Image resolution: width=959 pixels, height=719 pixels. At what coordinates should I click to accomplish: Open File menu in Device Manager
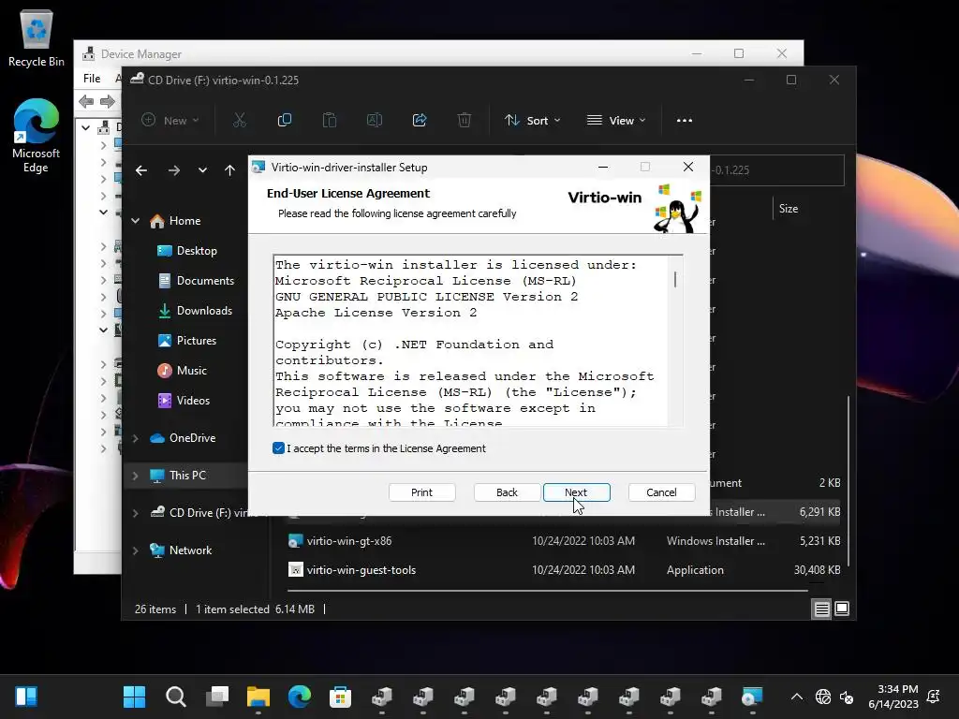tap(92, 79)
